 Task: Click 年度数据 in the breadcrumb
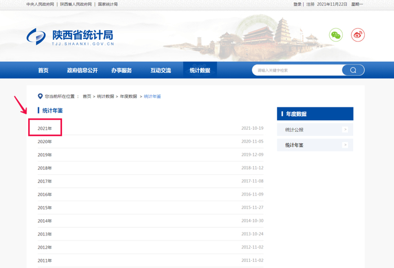point(128,97)
